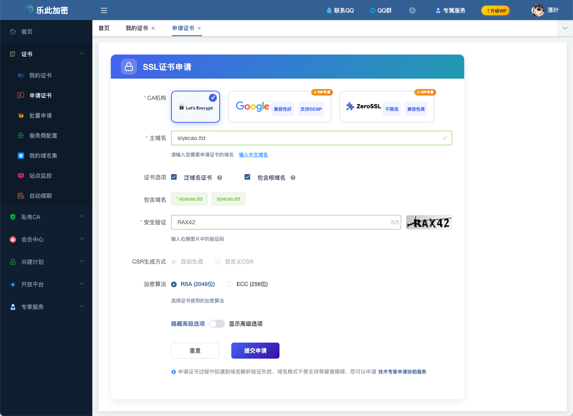Collapse the 证书 sidebar section
Viewport: 573px width, 416px height.
(46, 54)
